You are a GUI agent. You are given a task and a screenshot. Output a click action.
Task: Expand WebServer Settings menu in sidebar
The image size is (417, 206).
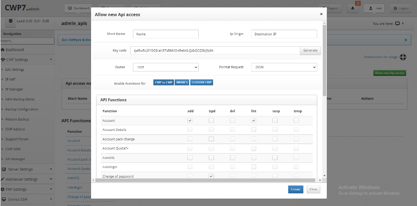click(x=27, y=179)
